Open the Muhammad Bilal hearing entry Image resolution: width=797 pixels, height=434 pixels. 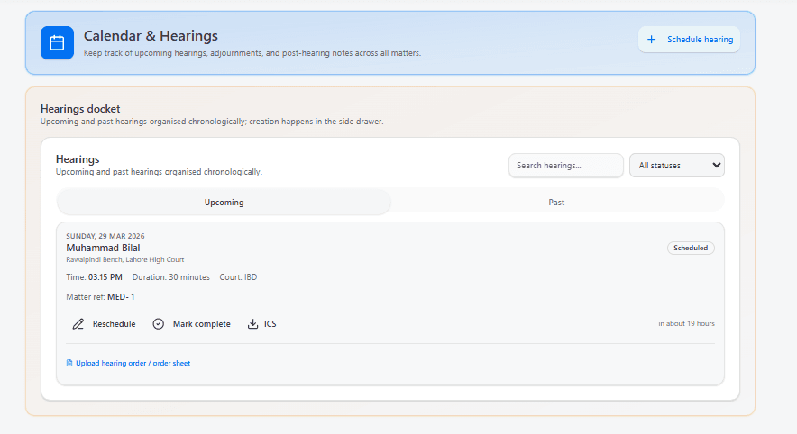click(103, 248)
